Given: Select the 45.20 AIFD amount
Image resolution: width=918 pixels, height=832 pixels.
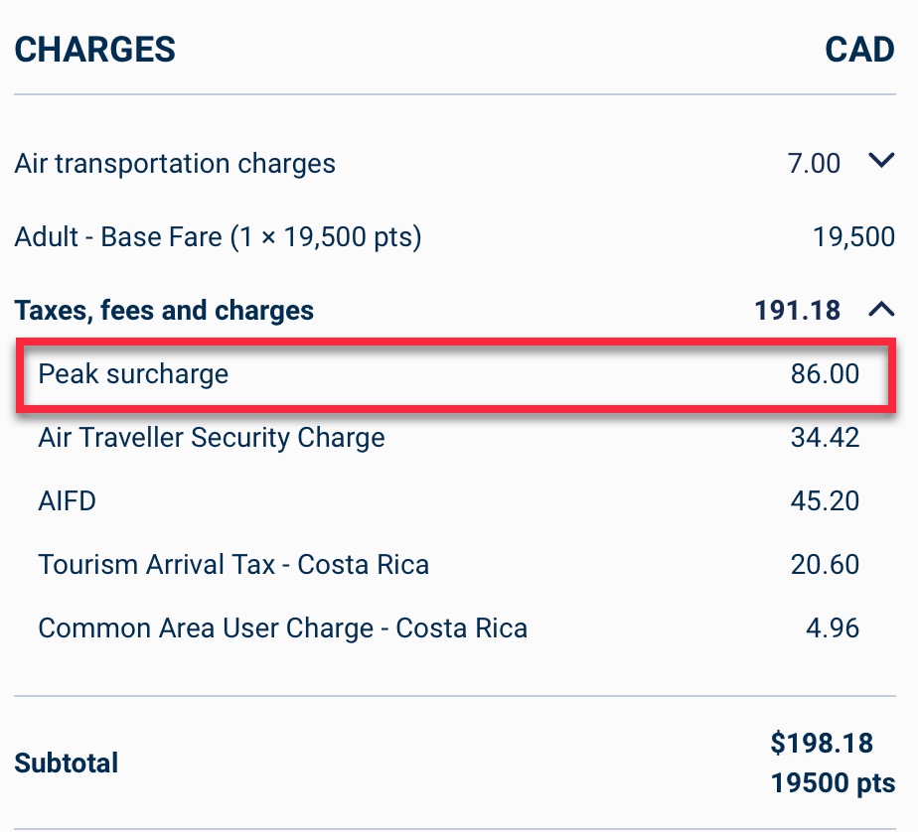Looking at the screenshot, I should 825,500.
